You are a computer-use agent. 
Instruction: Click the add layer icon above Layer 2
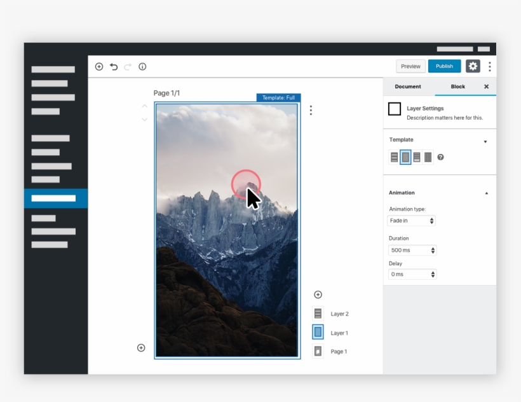(318, 295)
